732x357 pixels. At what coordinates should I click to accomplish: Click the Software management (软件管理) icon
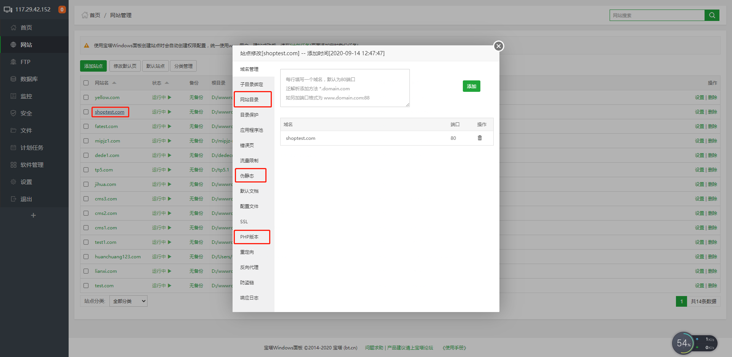(13, 165)
